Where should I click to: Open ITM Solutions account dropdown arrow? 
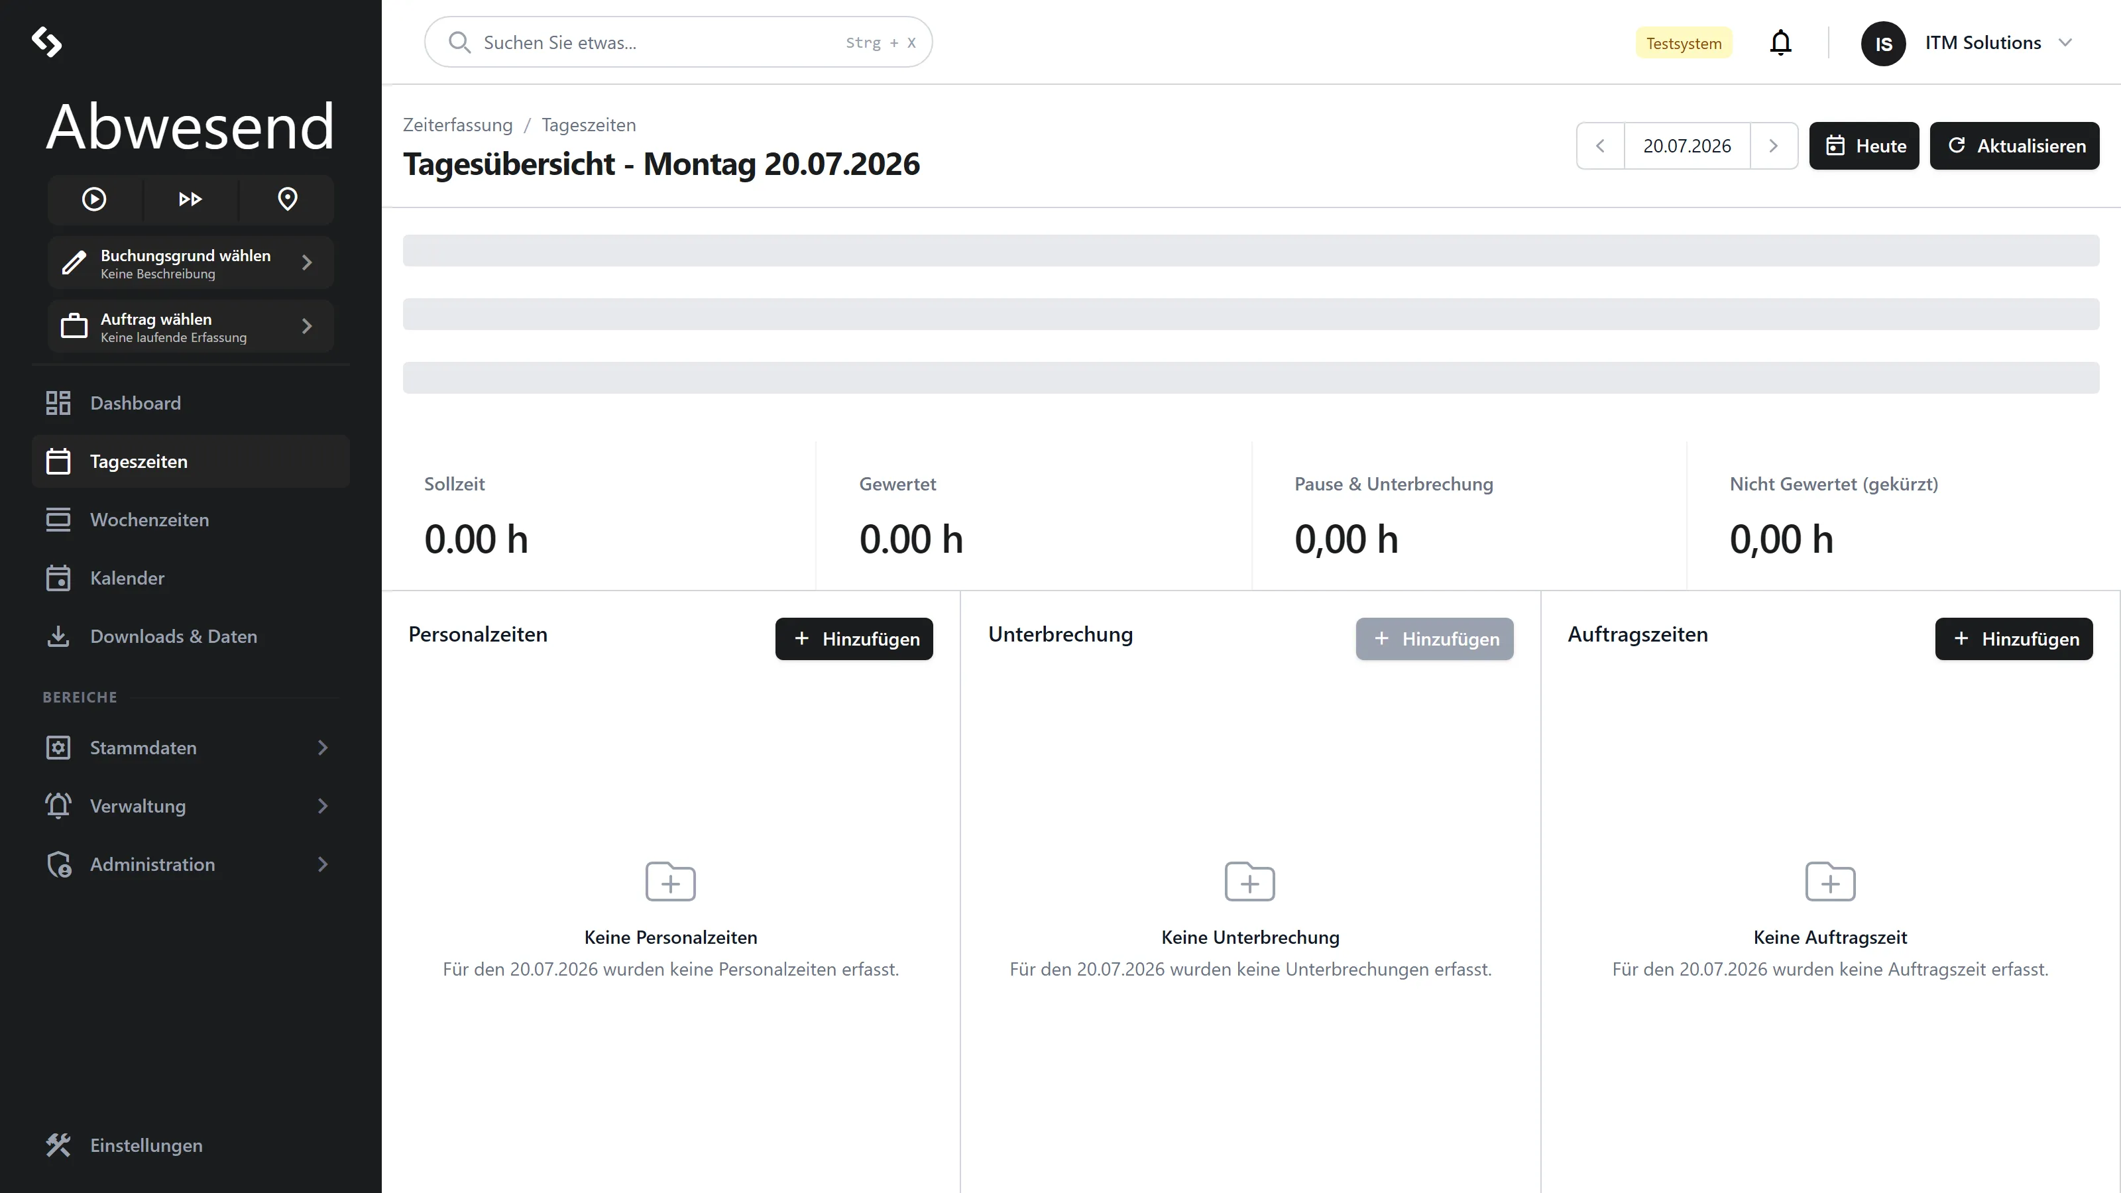2065,43
